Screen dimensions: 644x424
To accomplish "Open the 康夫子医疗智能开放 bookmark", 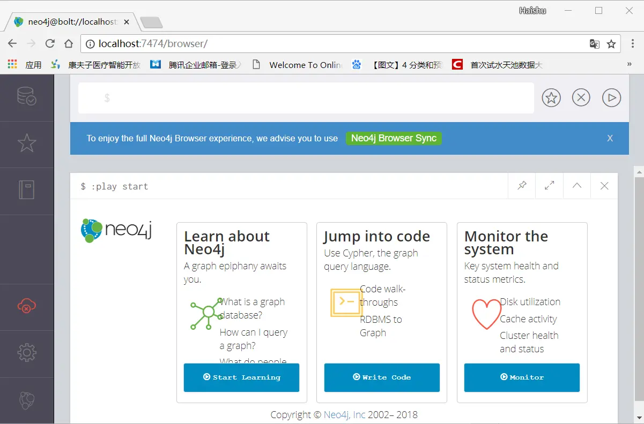I will tap(95, 65).
